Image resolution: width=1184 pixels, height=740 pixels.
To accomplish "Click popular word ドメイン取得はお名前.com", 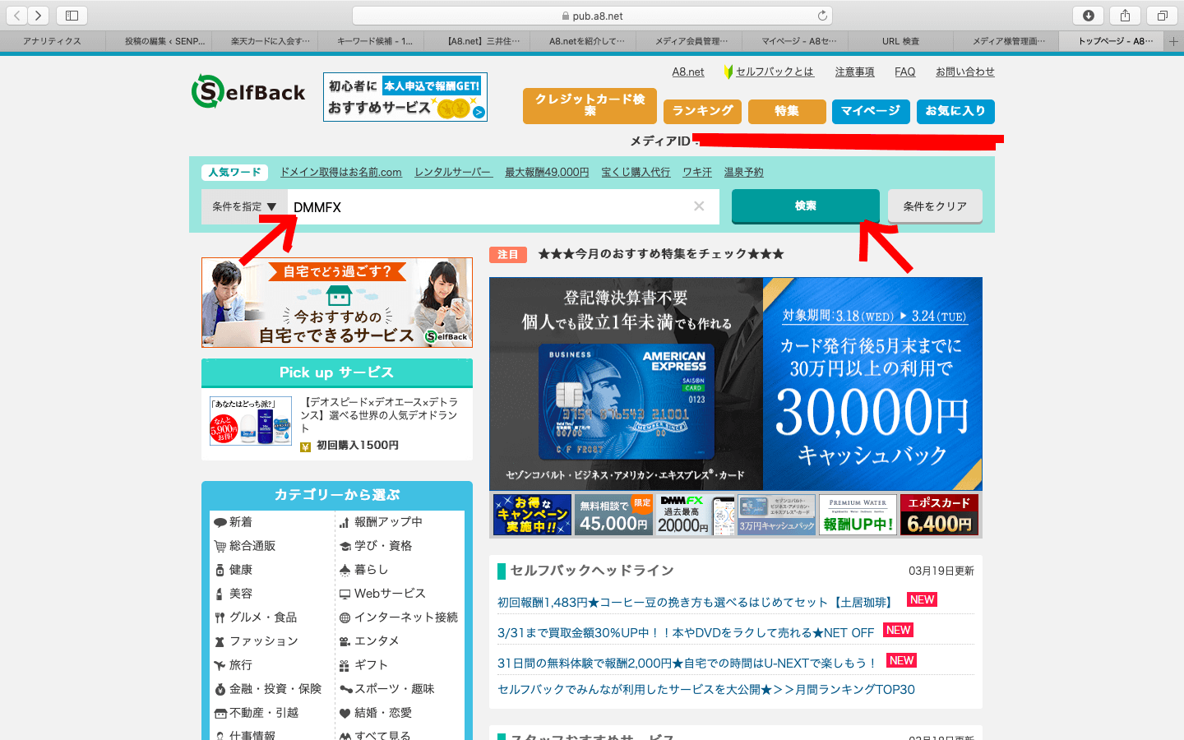I will coord(341,172).
